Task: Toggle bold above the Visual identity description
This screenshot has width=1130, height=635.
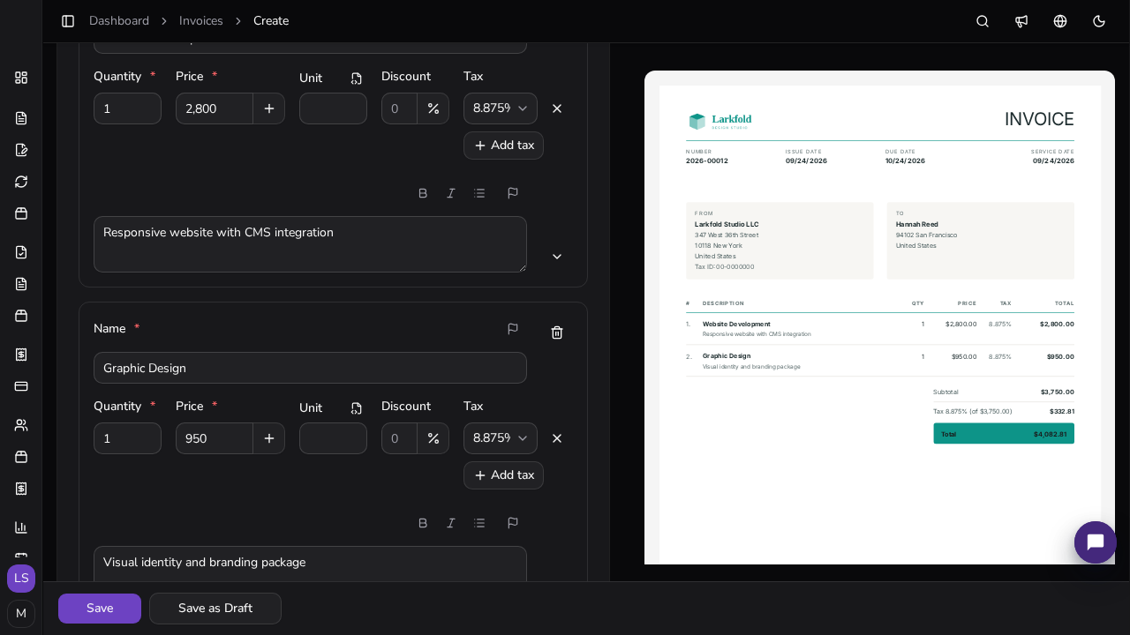Action: [x=423, y=523]
